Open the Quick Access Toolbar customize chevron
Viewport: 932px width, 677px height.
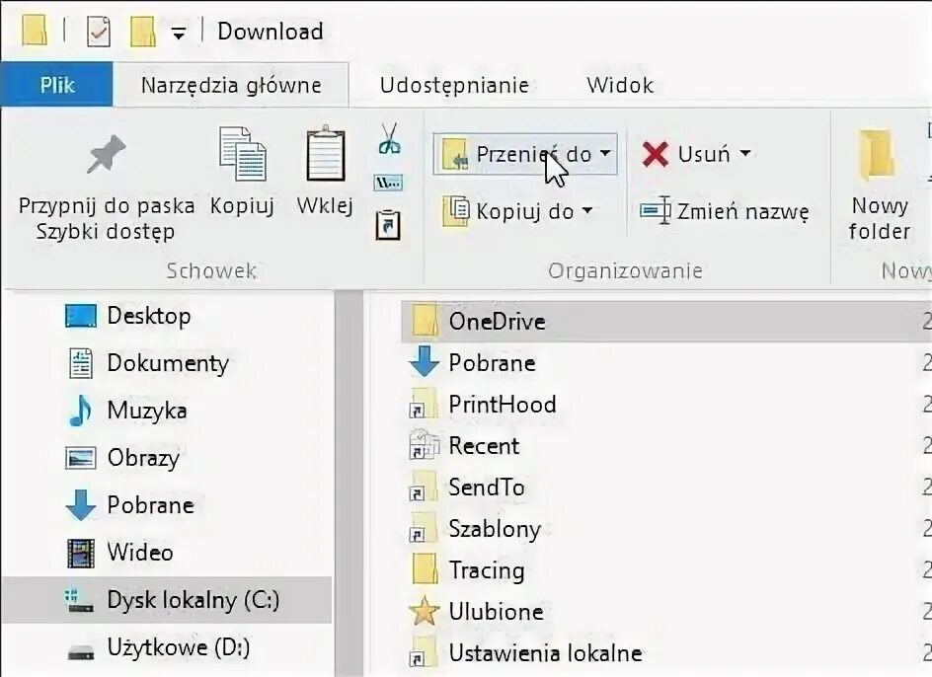coord(178,32)
